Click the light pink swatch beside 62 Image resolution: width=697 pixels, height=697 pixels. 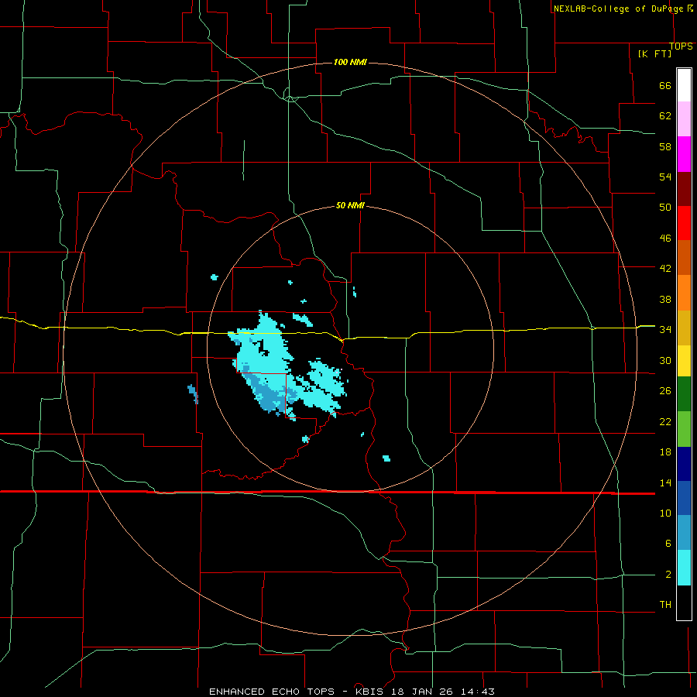click(x=684, y=118)
